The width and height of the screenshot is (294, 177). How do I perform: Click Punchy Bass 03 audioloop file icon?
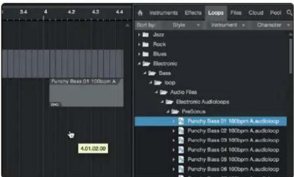coord(181,140)
